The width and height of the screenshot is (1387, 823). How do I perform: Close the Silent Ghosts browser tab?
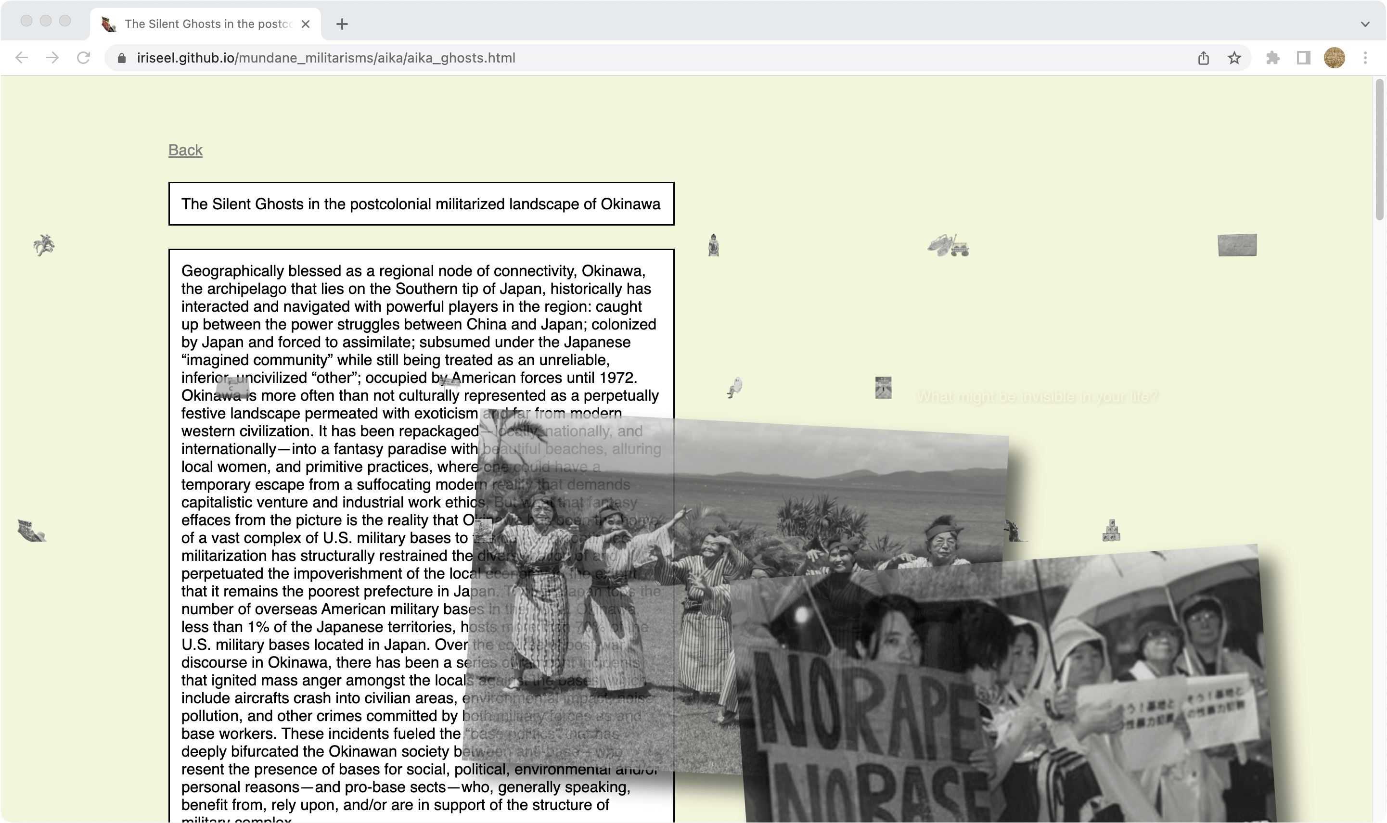[x=305, y=24]
